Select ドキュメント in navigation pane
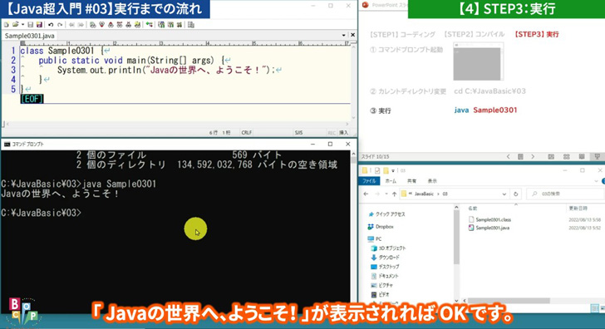 pyautogui.click(x=385, y=276)
